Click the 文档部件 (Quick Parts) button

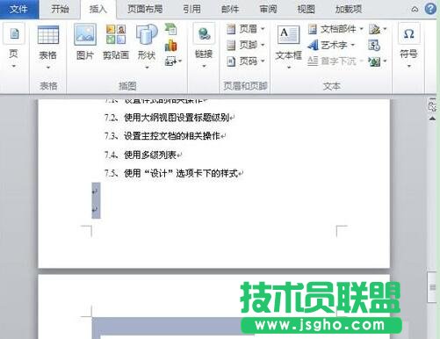[x=335, y=29]
